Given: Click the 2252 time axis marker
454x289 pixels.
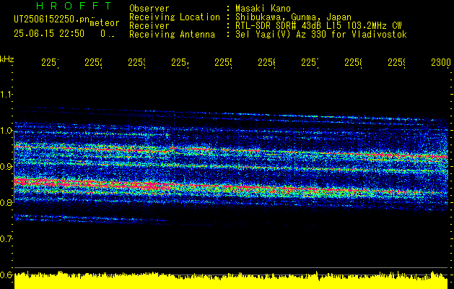Looking at the screenshot, I should [x=94, y=63].
